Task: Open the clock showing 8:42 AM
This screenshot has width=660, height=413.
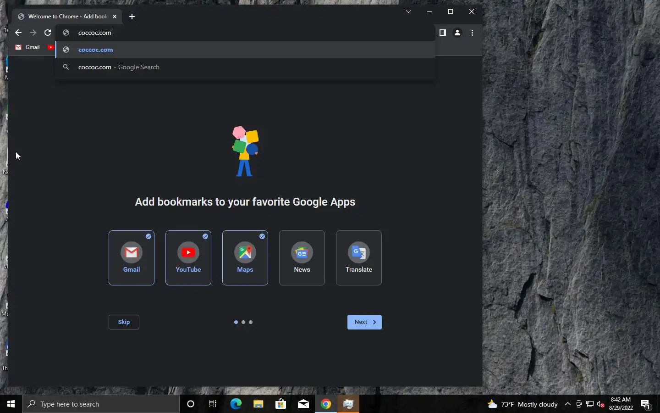Action: (621, 404)
